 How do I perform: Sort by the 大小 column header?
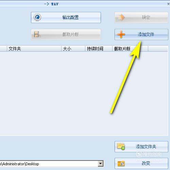click(x=73, y=49)
